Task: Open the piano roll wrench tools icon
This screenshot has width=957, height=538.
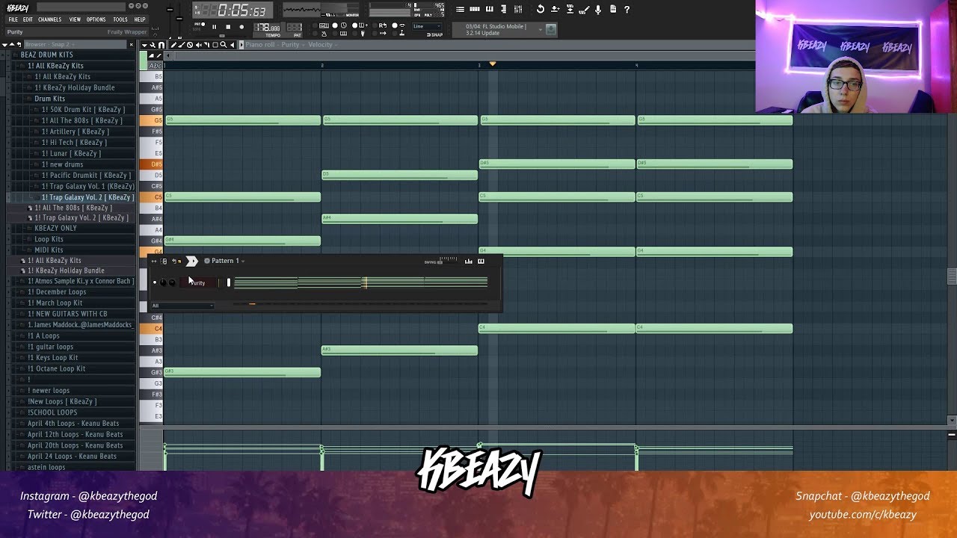Action: point(153,45)
